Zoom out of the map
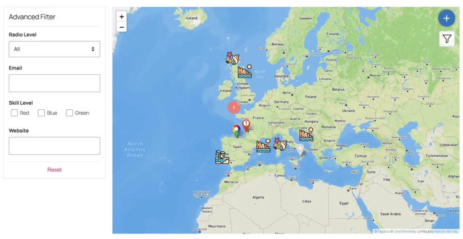The height and width of the screenshot is (239, 463). tap(122, 27)
